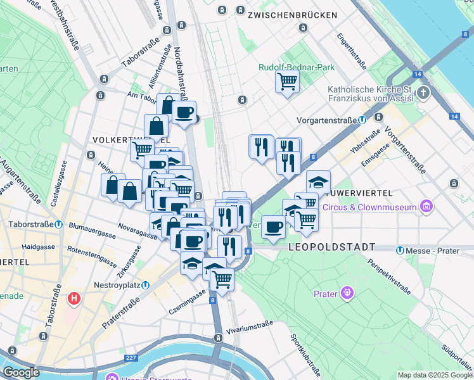Screen dimensions: 474x380
Task: Open the Google logo link
Action: pyautogui.click(x=21, y=373)
